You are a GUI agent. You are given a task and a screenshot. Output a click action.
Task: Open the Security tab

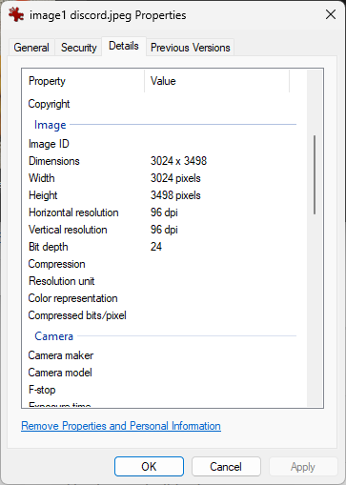click(79, 48)
